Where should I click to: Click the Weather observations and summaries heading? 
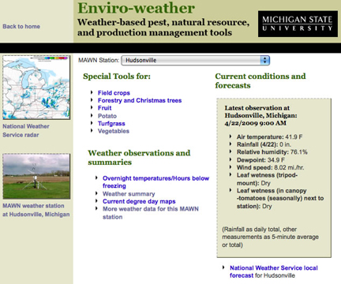(x=139, y=158)
